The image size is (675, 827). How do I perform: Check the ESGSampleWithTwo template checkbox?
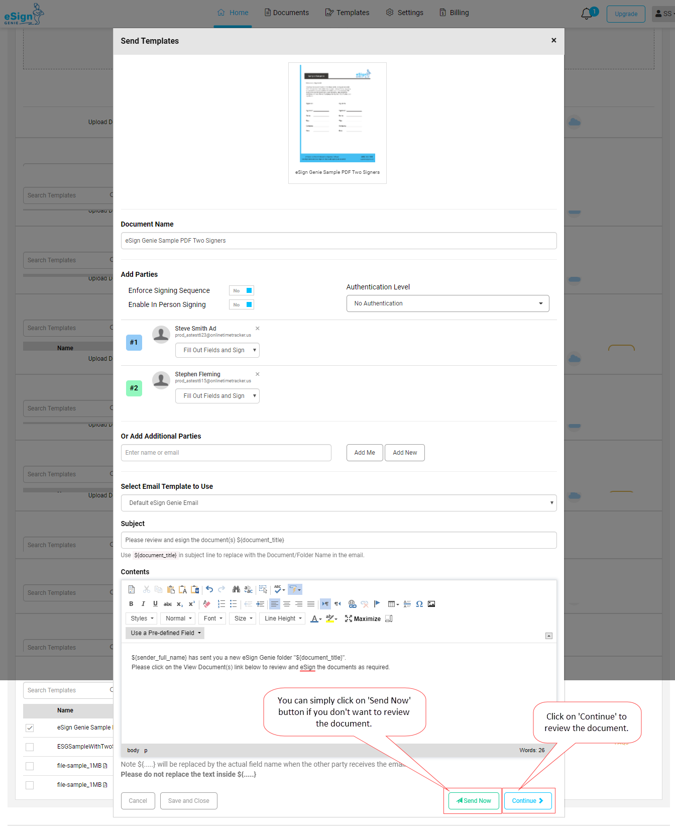point(30,747)
